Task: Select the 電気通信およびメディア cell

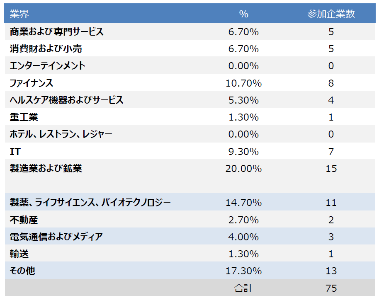Action: tap(56, 237)
